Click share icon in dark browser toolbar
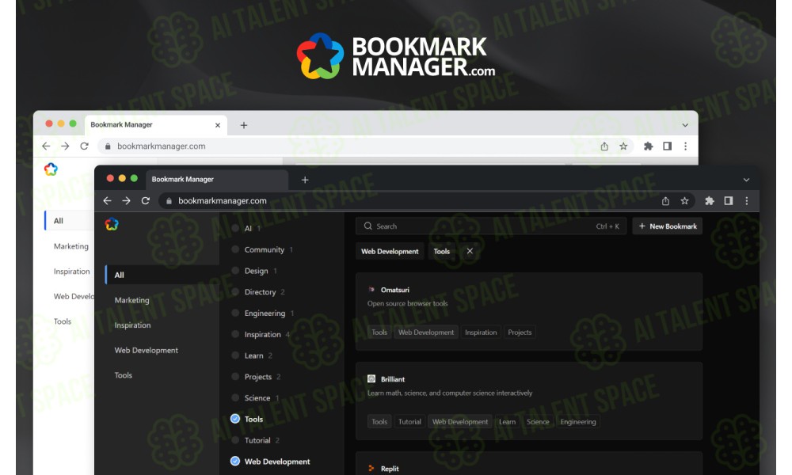The height and width of the screenshot is (475, 792). pyautogui.click(x=666, y=201)
